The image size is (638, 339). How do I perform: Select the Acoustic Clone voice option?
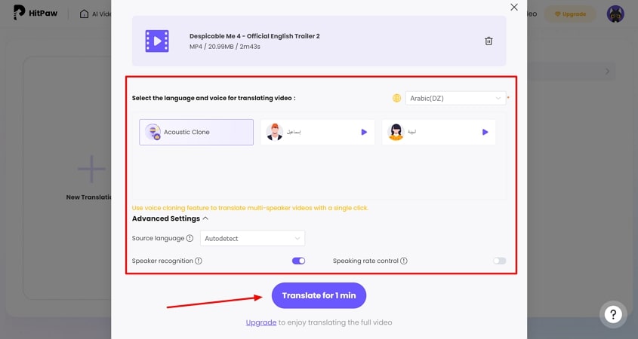point(196,132)
